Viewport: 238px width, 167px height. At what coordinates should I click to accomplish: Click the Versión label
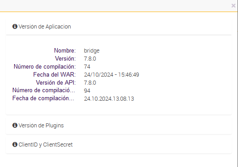click(65, 59)
